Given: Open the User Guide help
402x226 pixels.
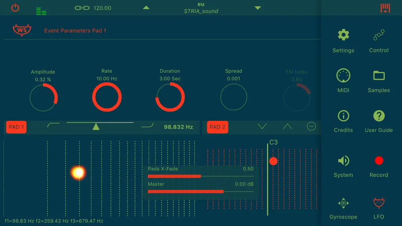Looking at the screenshot, I should [379, 116].
